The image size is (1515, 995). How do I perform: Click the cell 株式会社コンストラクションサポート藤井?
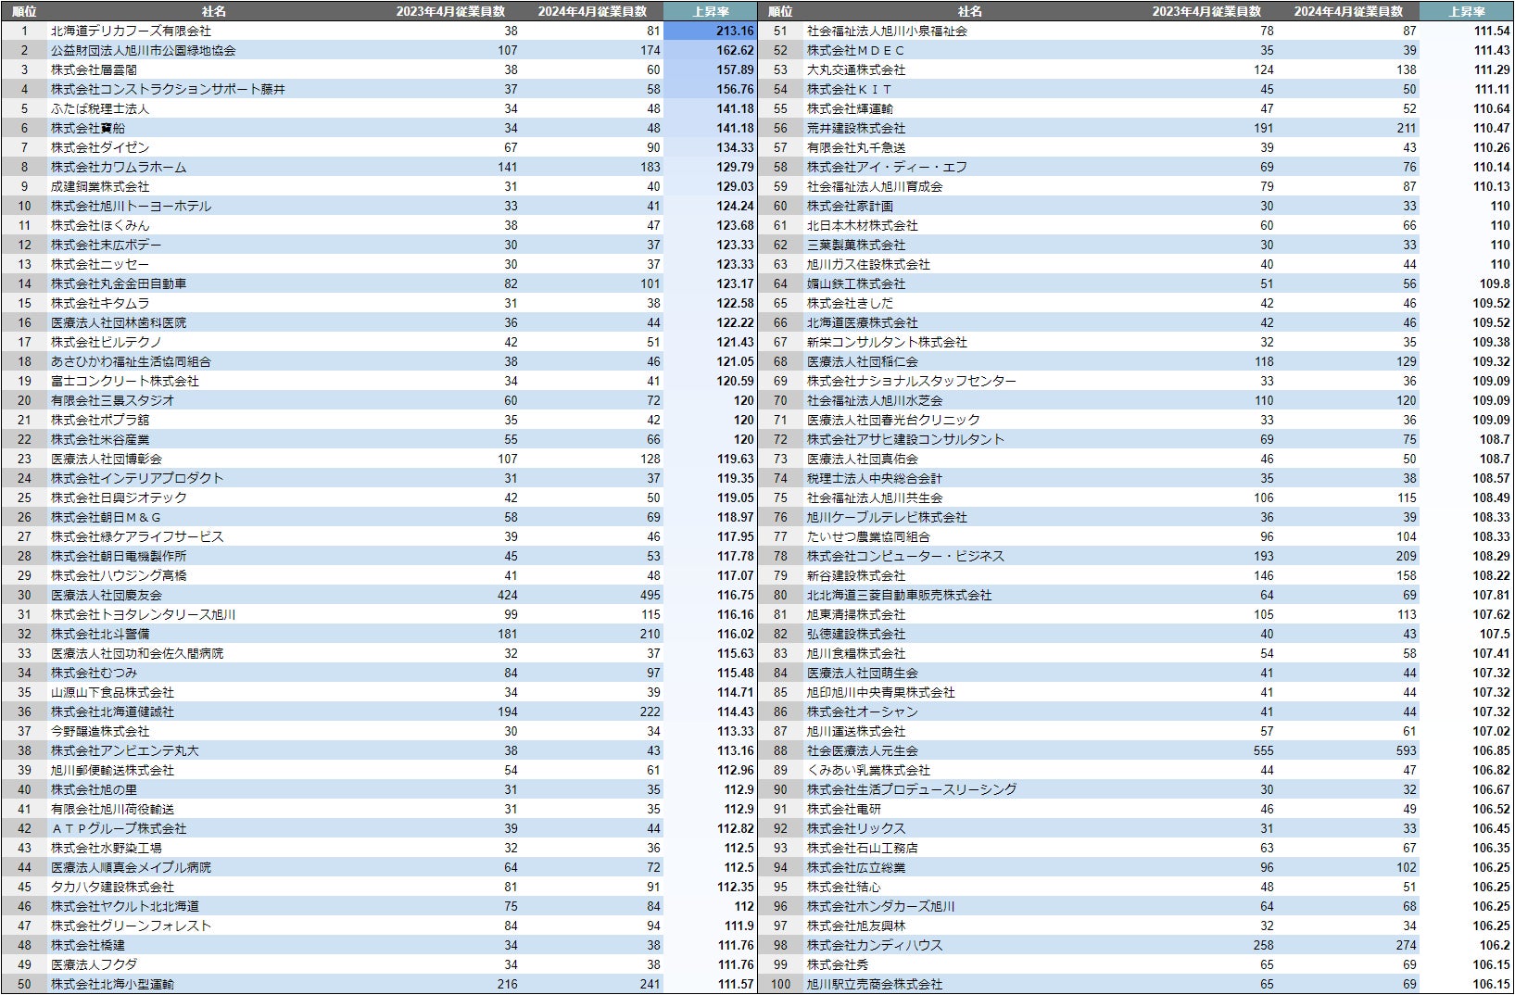[168, 89]
